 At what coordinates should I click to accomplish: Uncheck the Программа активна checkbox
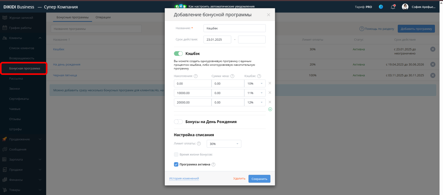pyautogui.click(x=176, y=164)
